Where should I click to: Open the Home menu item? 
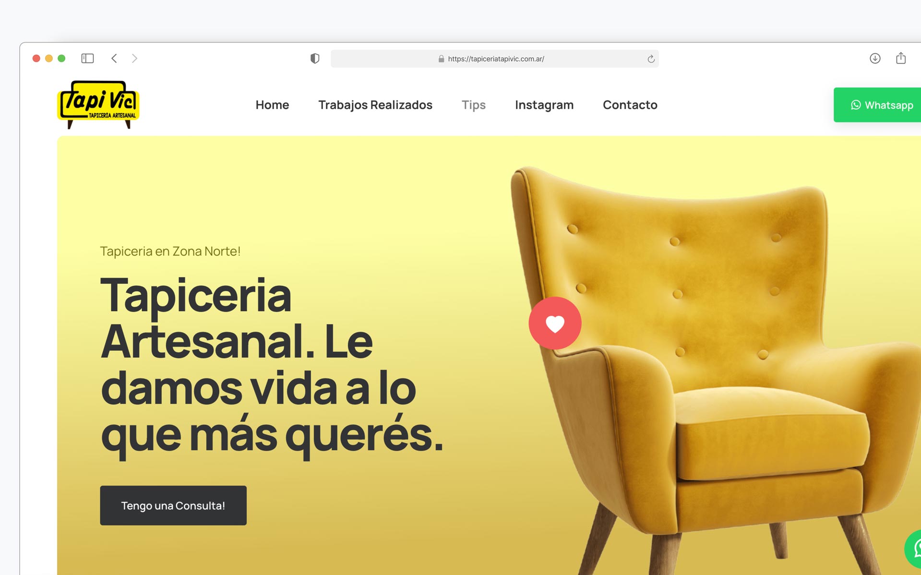pyautogui.click(x=272, y=105)
